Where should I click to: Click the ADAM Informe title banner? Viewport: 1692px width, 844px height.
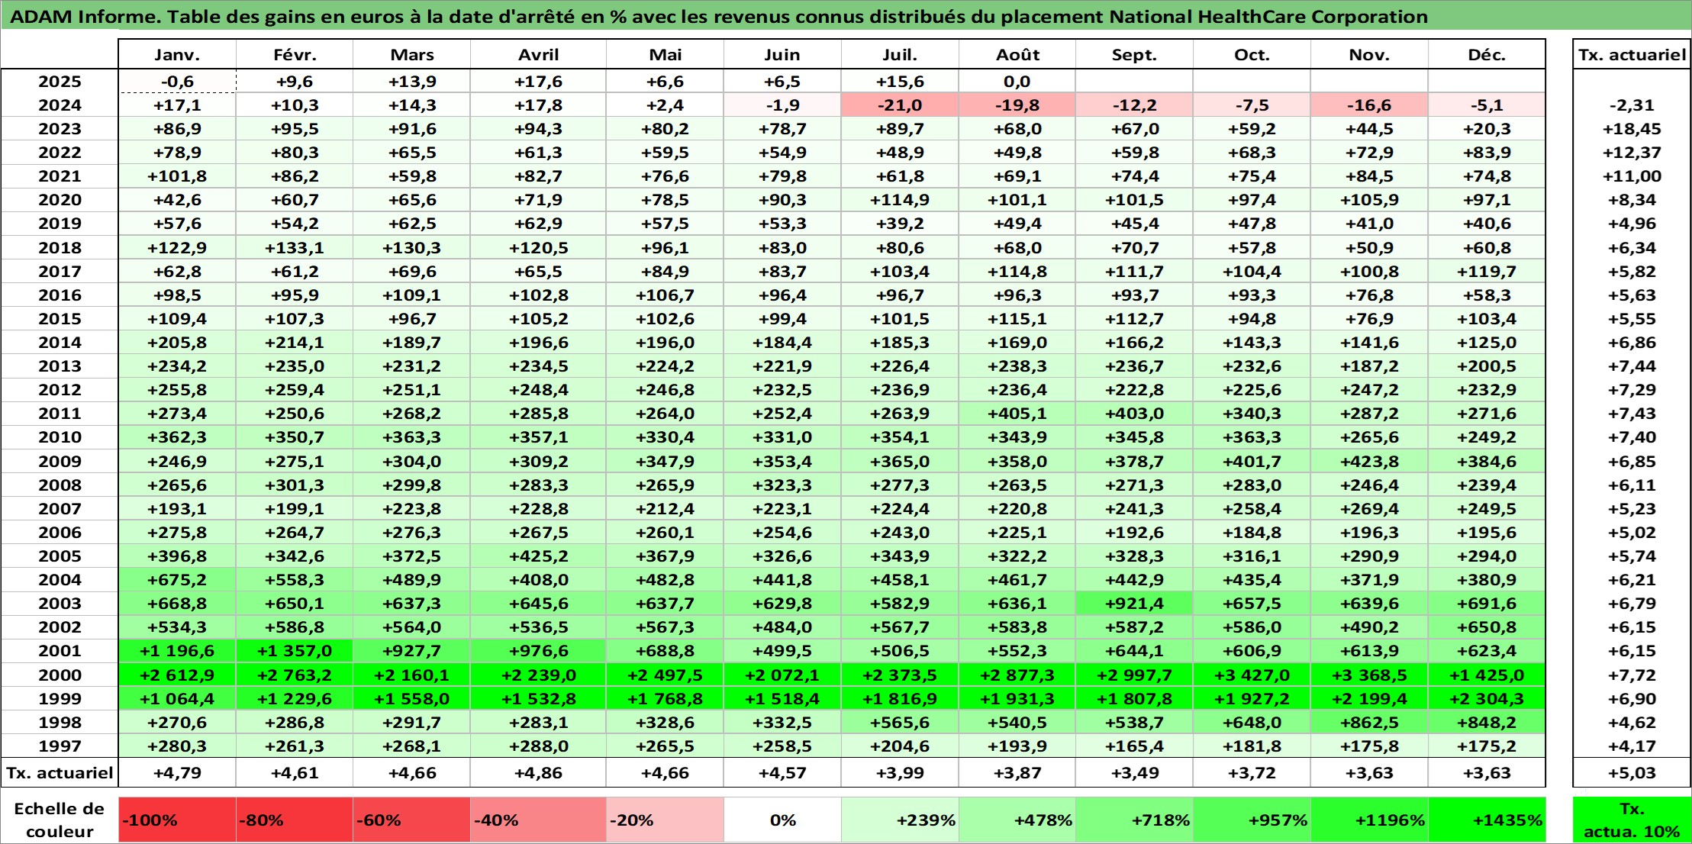point(846,16)
